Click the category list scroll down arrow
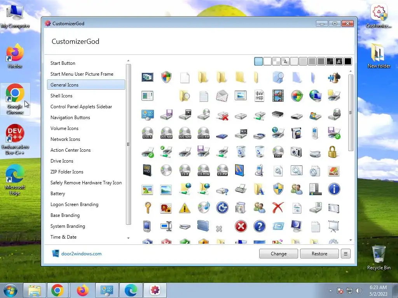398x298 pixels. (x=128, y=238)
